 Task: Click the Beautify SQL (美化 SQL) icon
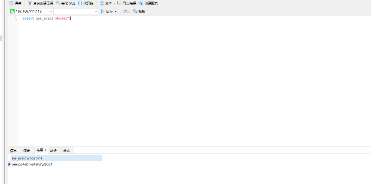58,3
